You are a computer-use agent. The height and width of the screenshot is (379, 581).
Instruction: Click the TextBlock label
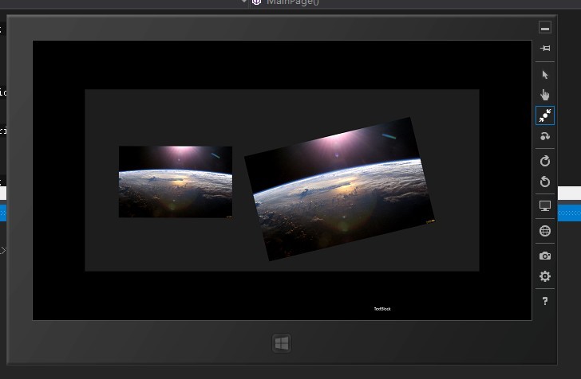[382, 309]
